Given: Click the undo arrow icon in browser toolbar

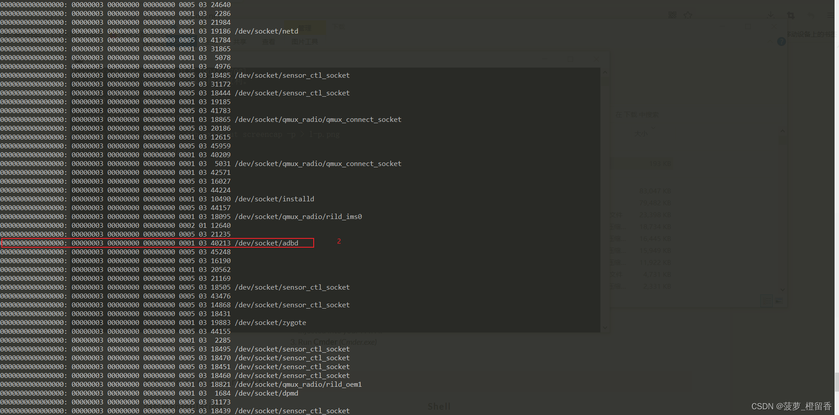Looking at the screenshot, I should (811, 15).
